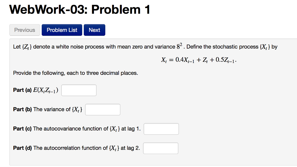Go to the Next problem

click(94, 30)
